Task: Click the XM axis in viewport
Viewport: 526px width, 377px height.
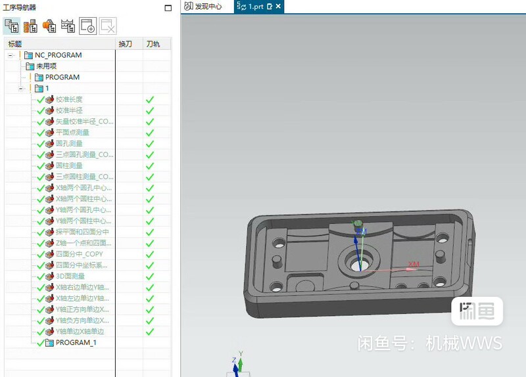Action: pos(414,265)
